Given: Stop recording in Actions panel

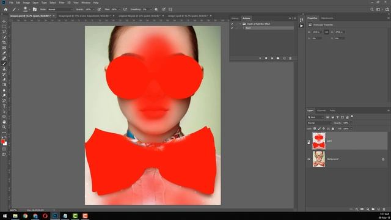Looking at the screenshot, I should pyautogui.click(x=260, y=58).
